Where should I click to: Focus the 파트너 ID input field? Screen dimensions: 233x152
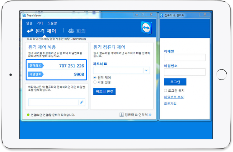(x=118, y=70)
